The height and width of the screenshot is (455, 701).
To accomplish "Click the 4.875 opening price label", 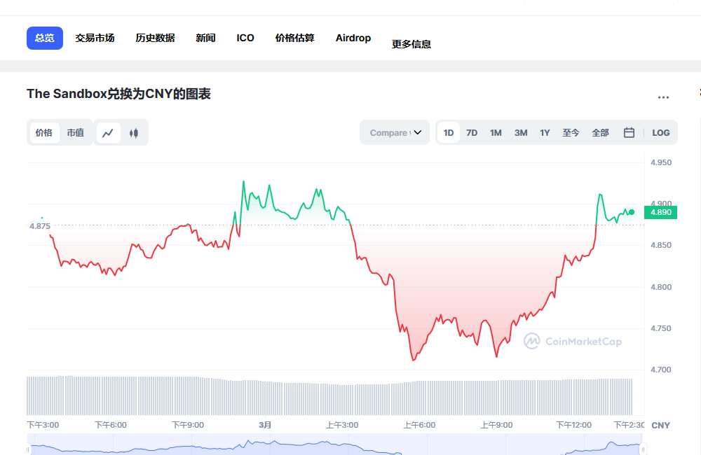I will (x=40, y=226).
